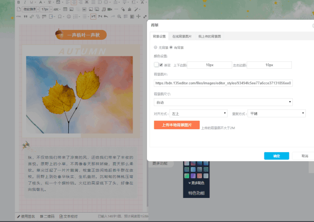Click the background color swatch box

point(156,64)
